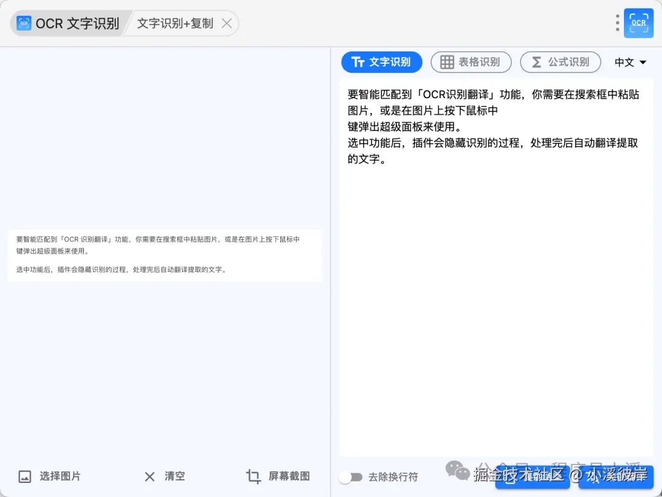
Task: Click the grid icon on the 表格识别 button
Action: pos(449,62)
